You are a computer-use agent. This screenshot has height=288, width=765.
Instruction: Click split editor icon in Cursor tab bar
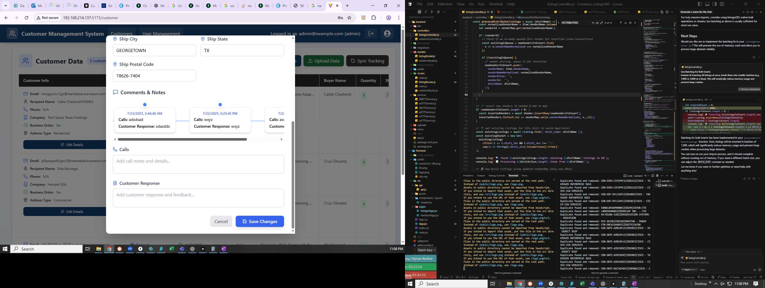pyautogui.click(x=667, y=12)
